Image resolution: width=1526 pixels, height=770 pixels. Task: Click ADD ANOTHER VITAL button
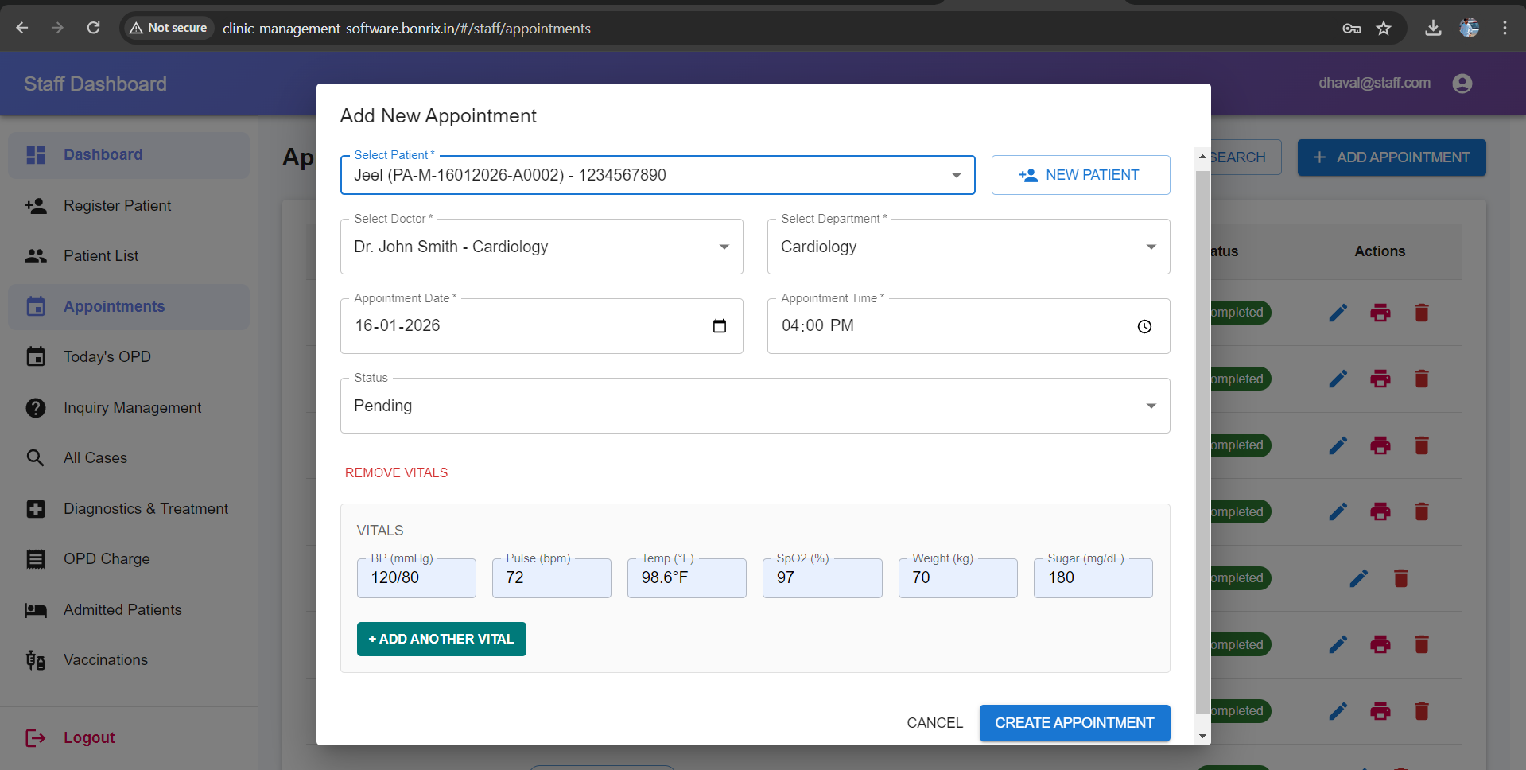(x=441, y=639)
